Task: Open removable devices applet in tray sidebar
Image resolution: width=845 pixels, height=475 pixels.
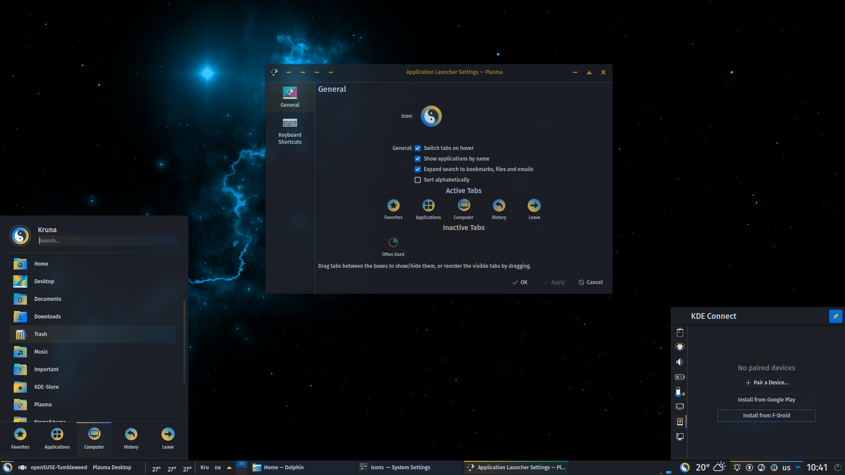Action: pyautogui.click(x=680, y=392)
